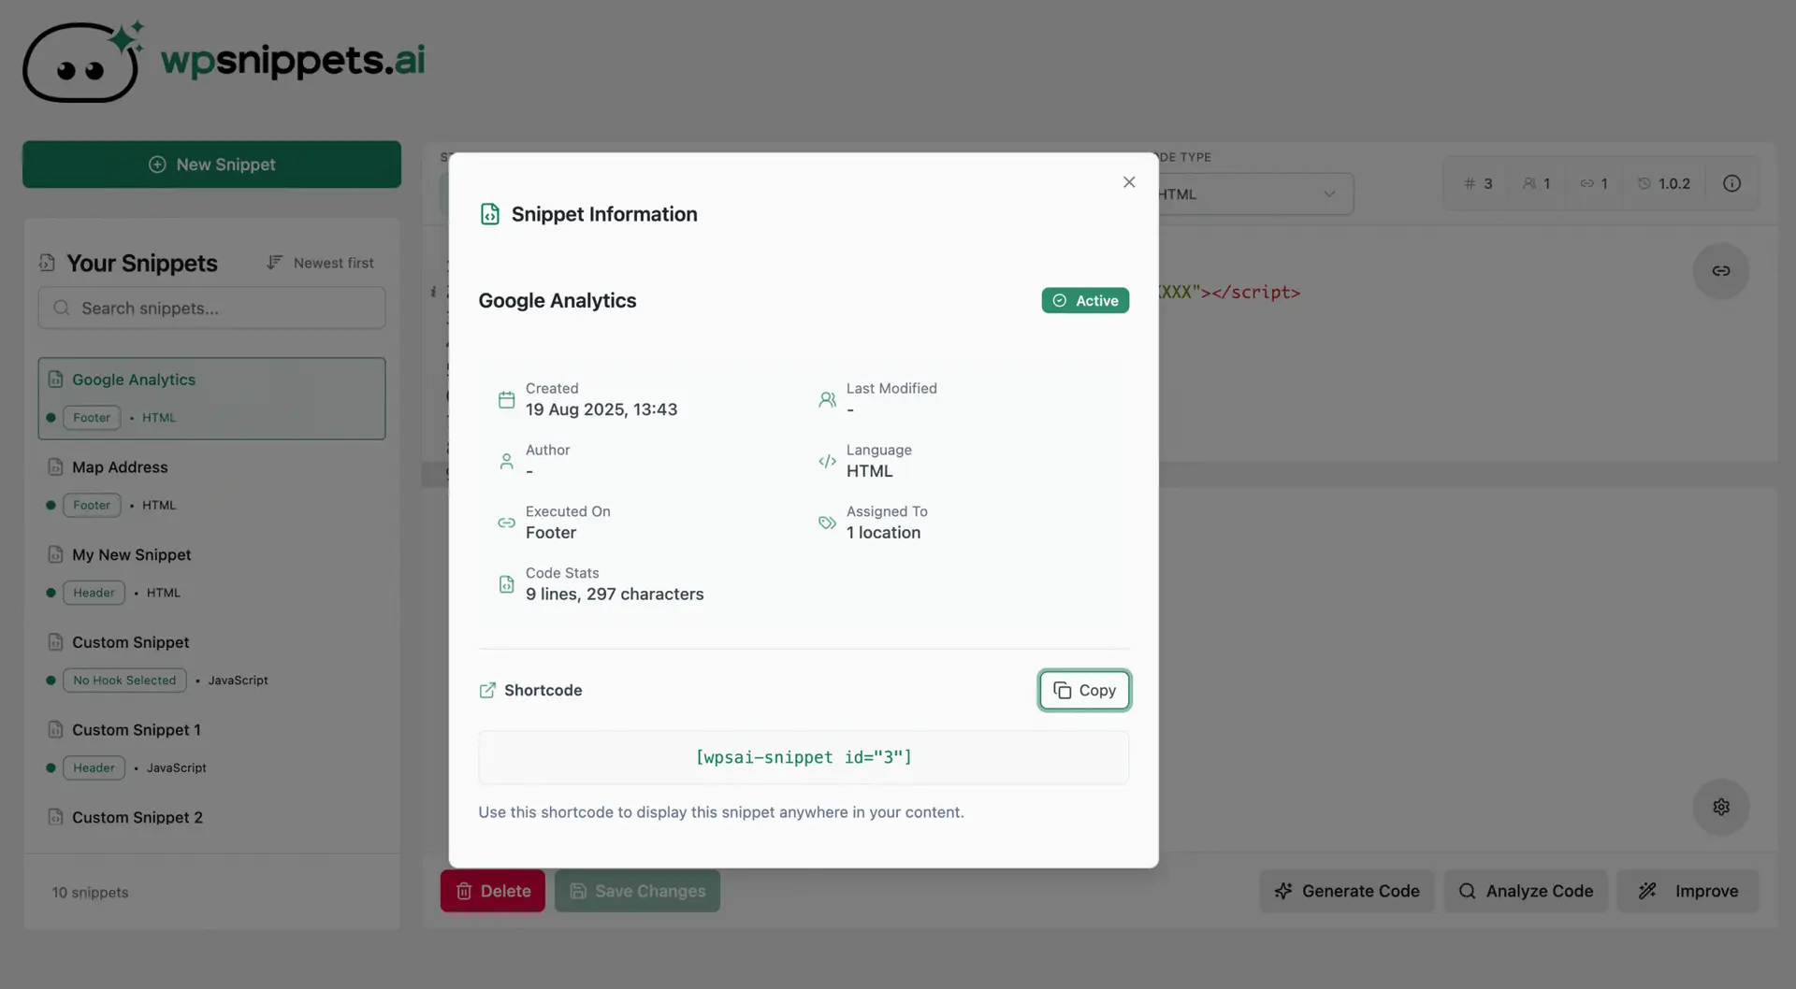Open the Map Address snippet
Image resolution: width=1796 pixels, height=989 pixels.
pyautogui.click(x=211, y=485)
